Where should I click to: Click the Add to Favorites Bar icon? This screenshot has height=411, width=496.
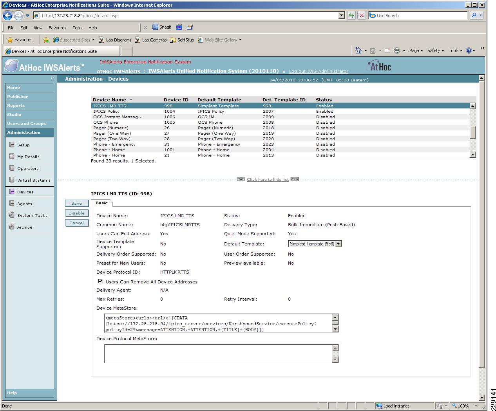[x=46, y=40]
